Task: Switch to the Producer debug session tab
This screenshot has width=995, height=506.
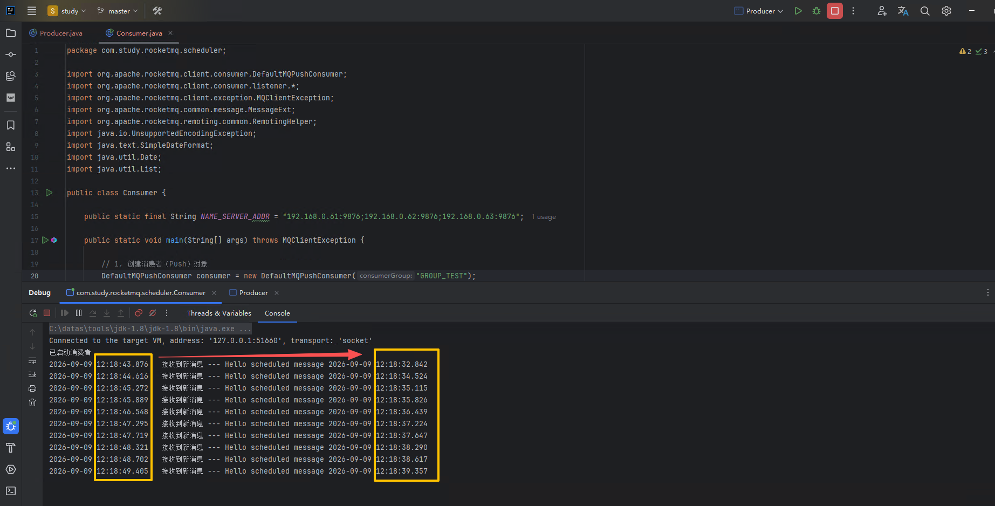Action: [249, 292]
